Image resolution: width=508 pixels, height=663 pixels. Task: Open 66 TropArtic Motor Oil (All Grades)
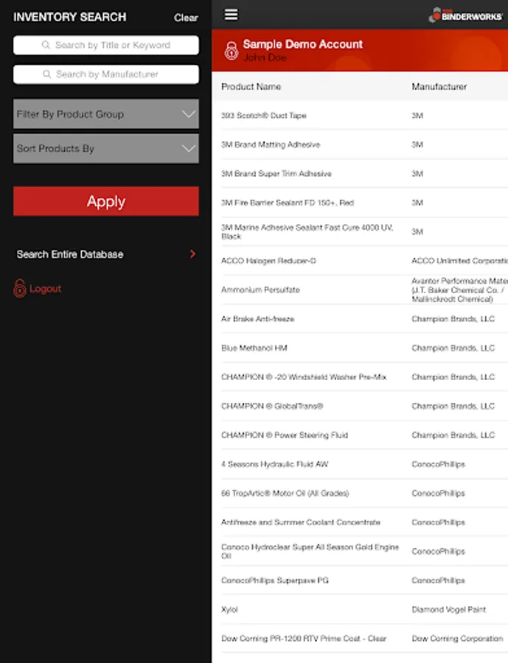285,493
